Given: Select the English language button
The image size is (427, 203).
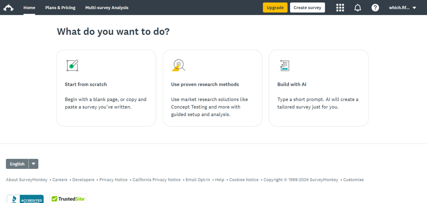Looking at the screenshot, I should coord(17,164).
